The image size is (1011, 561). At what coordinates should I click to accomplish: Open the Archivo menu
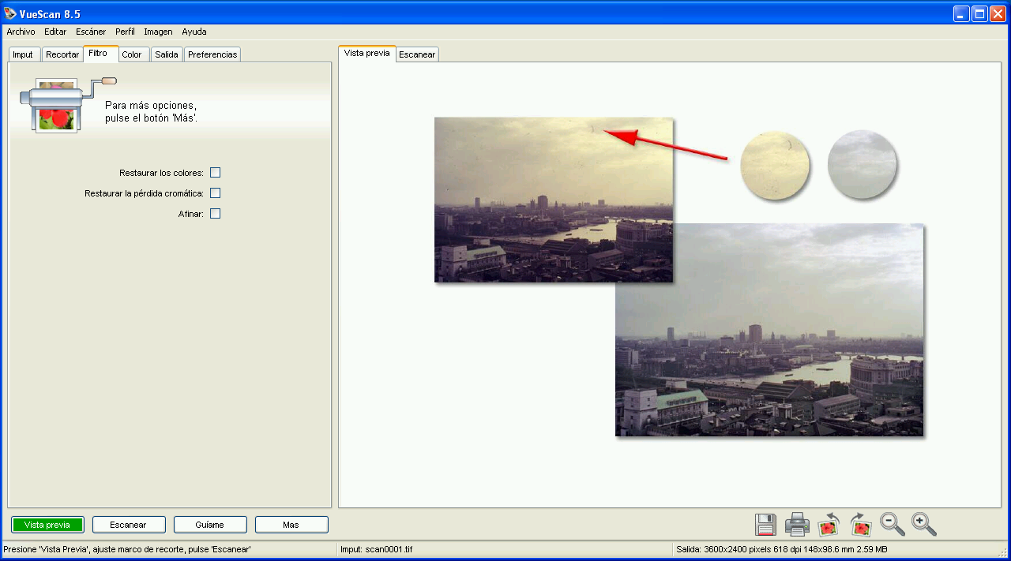pos(21,32)
